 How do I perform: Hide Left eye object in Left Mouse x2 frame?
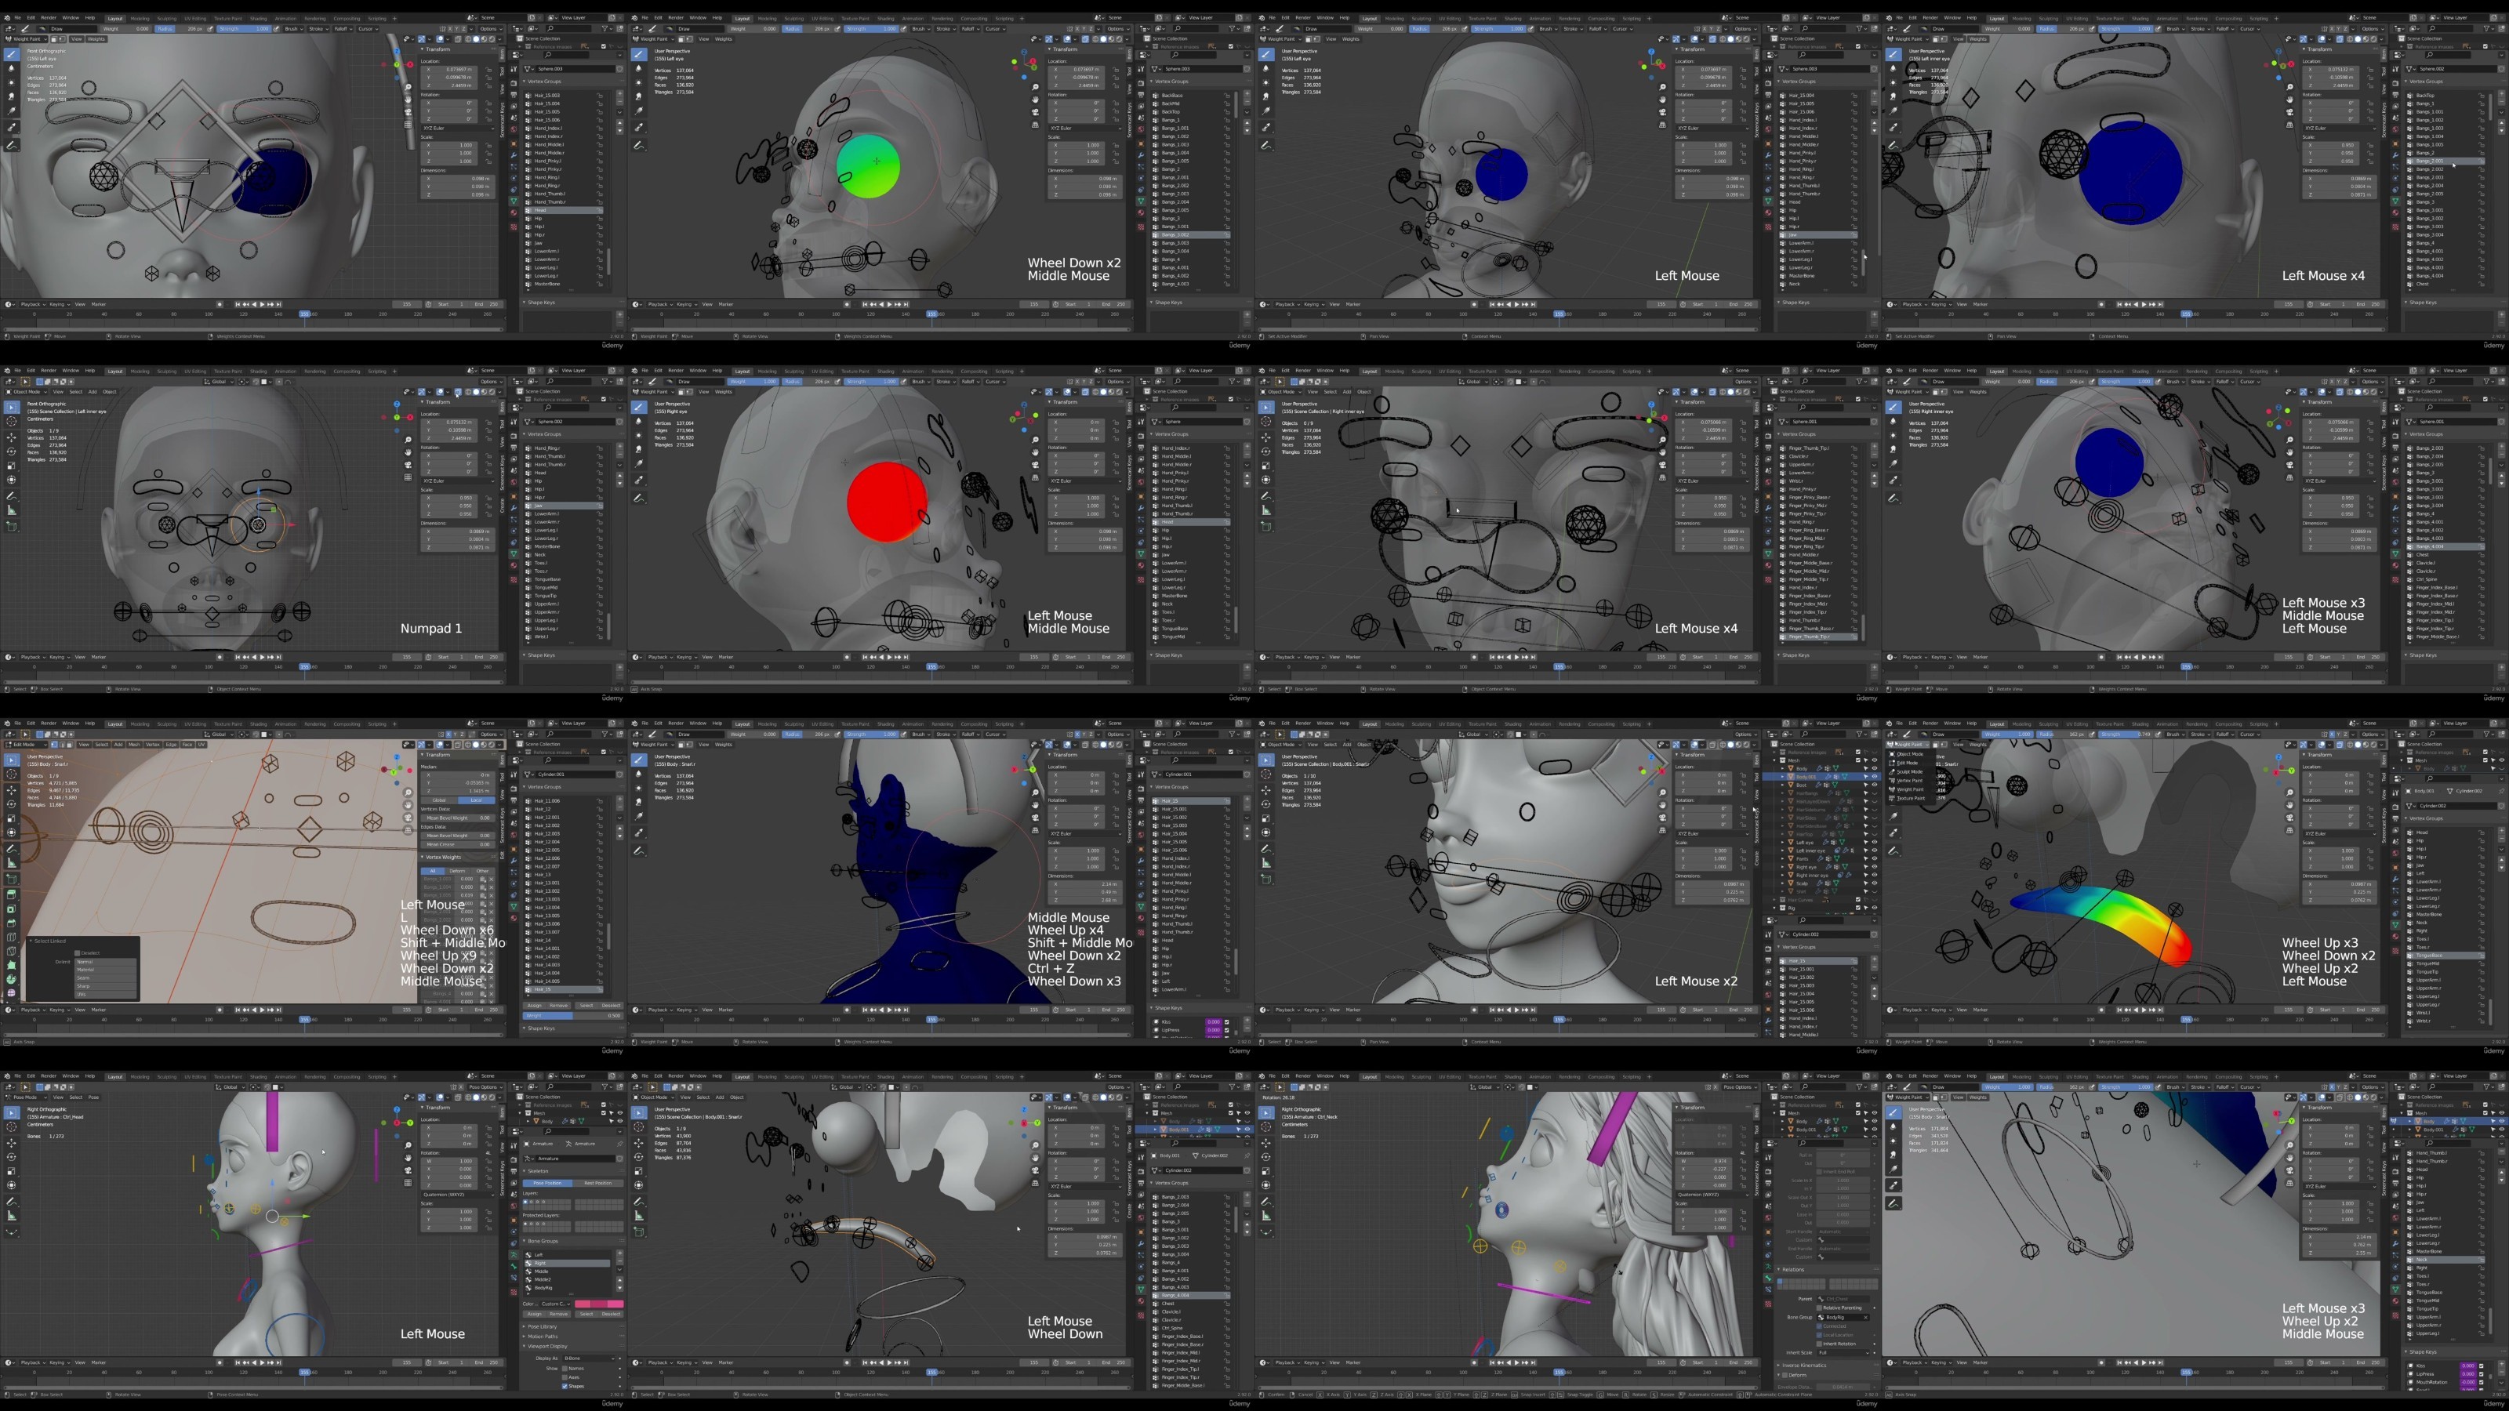coord(1875,843)
